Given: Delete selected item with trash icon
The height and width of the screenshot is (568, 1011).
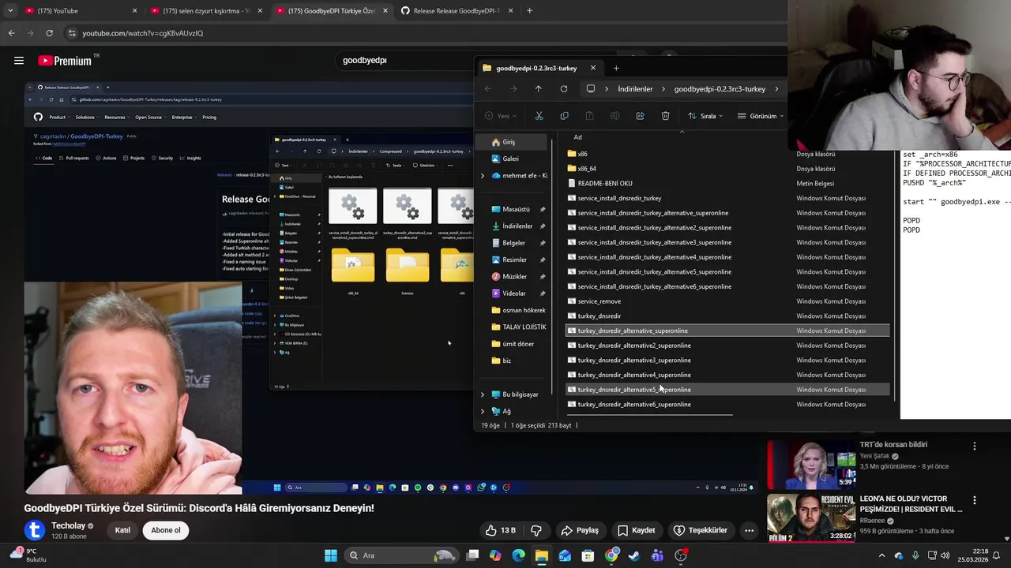Looking at the screenshot, I should pos(665,116).
